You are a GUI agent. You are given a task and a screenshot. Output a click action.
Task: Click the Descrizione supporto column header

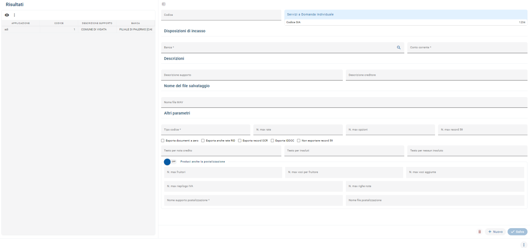pos(97,23)
